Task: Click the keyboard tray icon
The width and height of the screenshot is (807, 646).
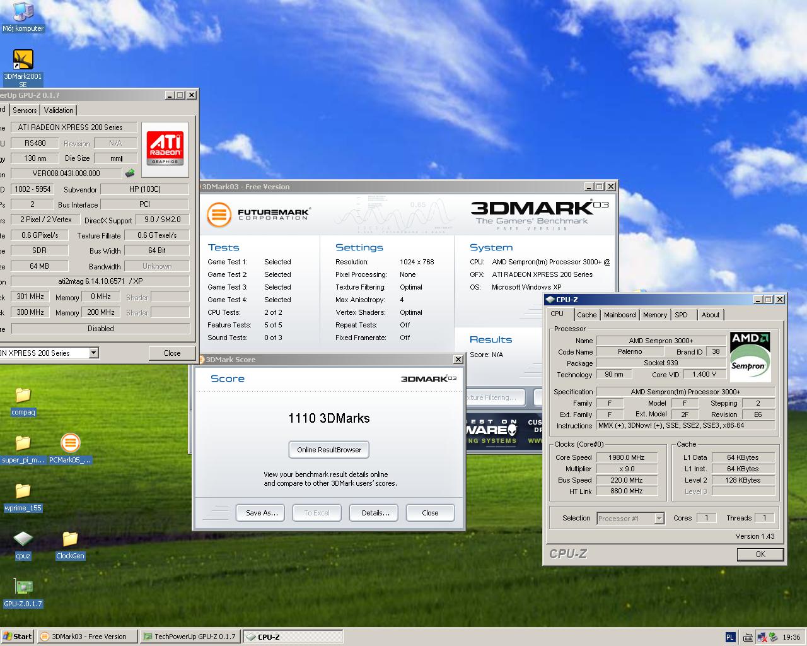Action: pyautogui.click(x=747, y=637)
